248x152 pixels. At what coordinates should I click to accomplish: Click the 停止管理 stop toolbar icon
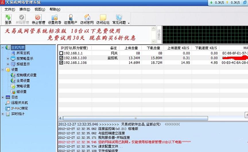point(38,17)
